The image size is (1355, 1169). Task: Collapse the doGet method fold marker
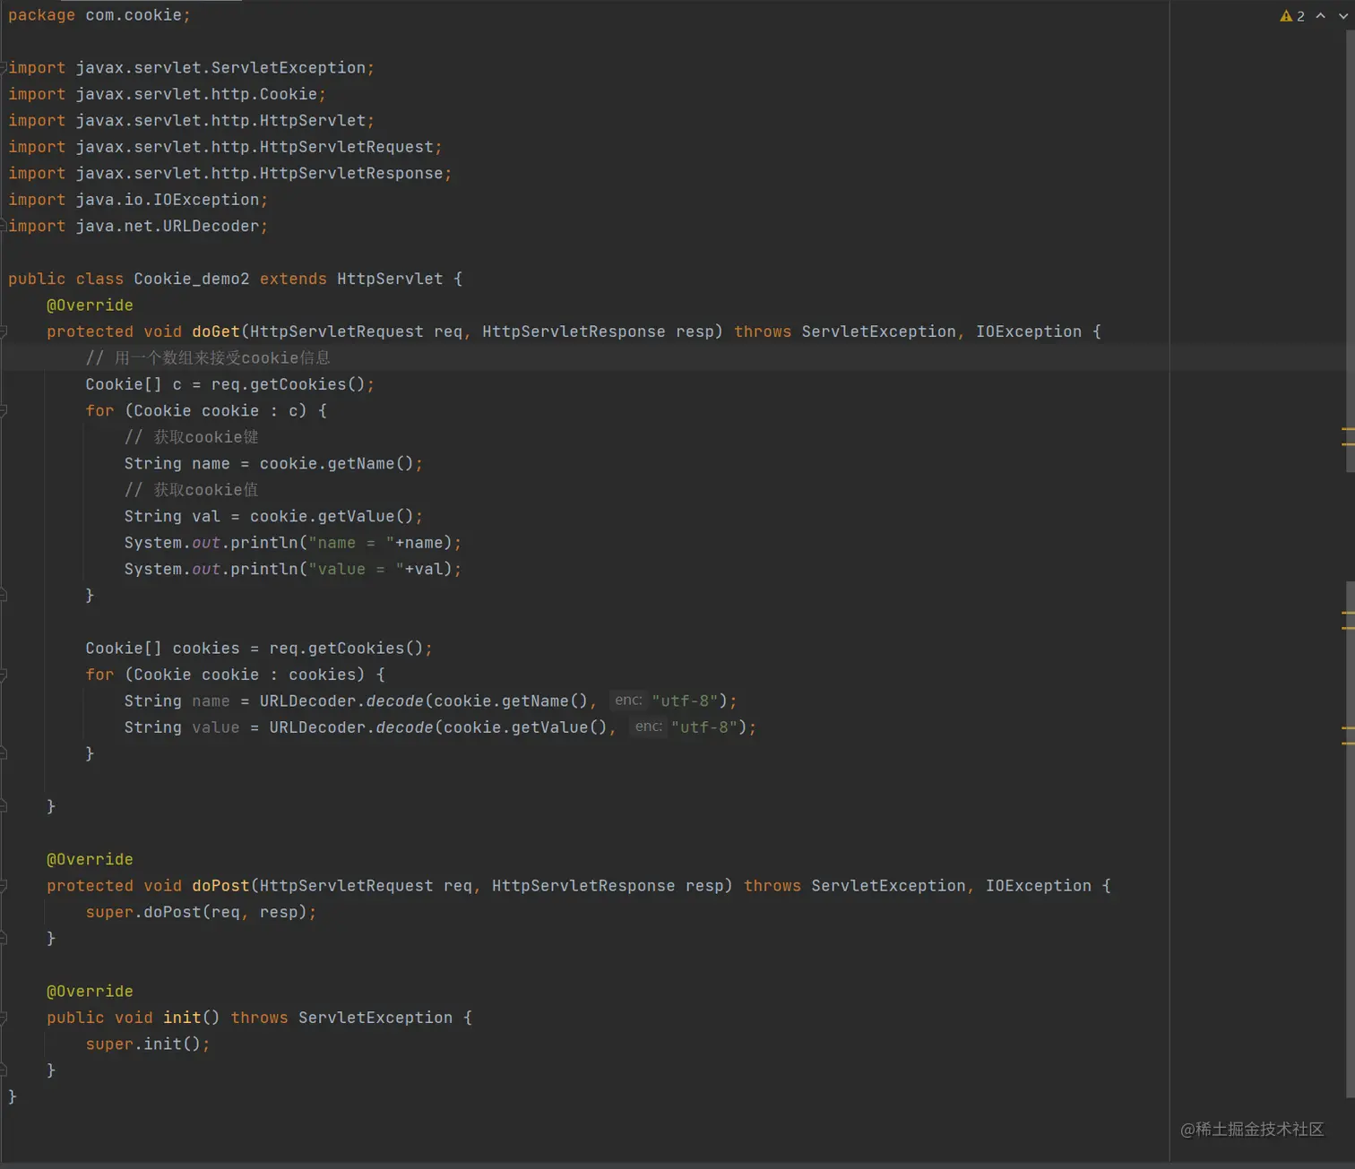(4, 331)
